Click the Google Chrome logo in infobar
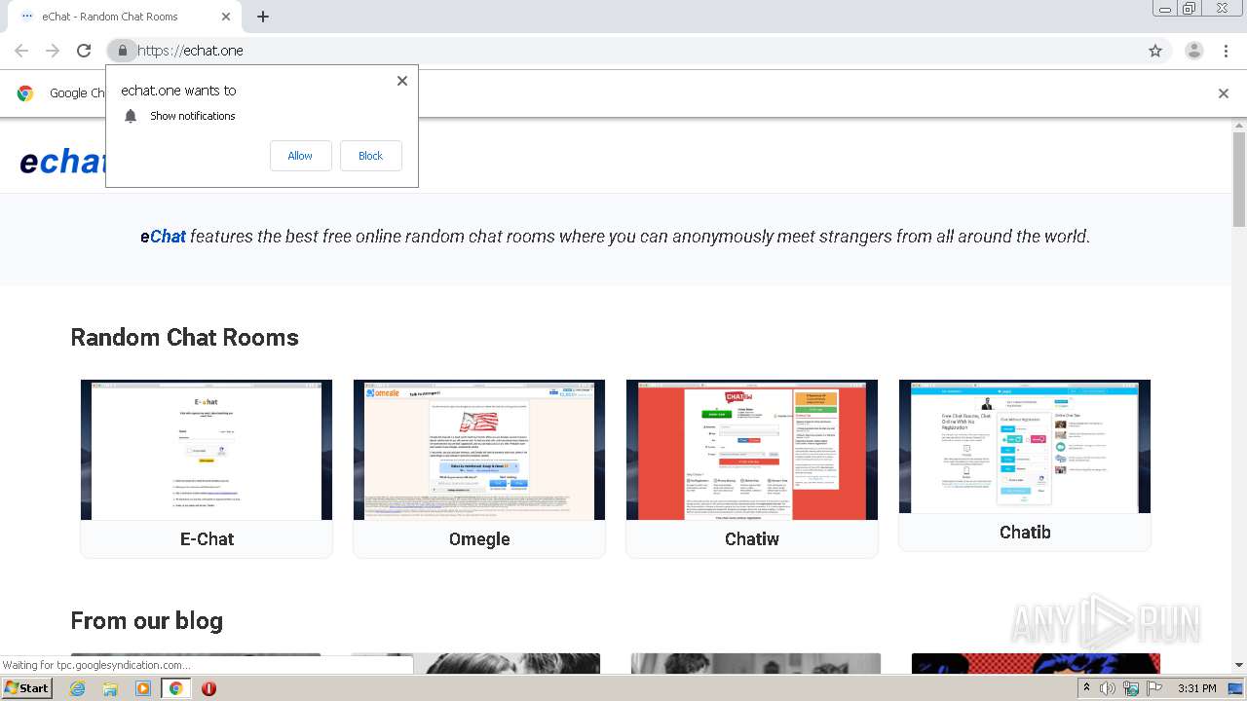 click(x=25, y=93)
